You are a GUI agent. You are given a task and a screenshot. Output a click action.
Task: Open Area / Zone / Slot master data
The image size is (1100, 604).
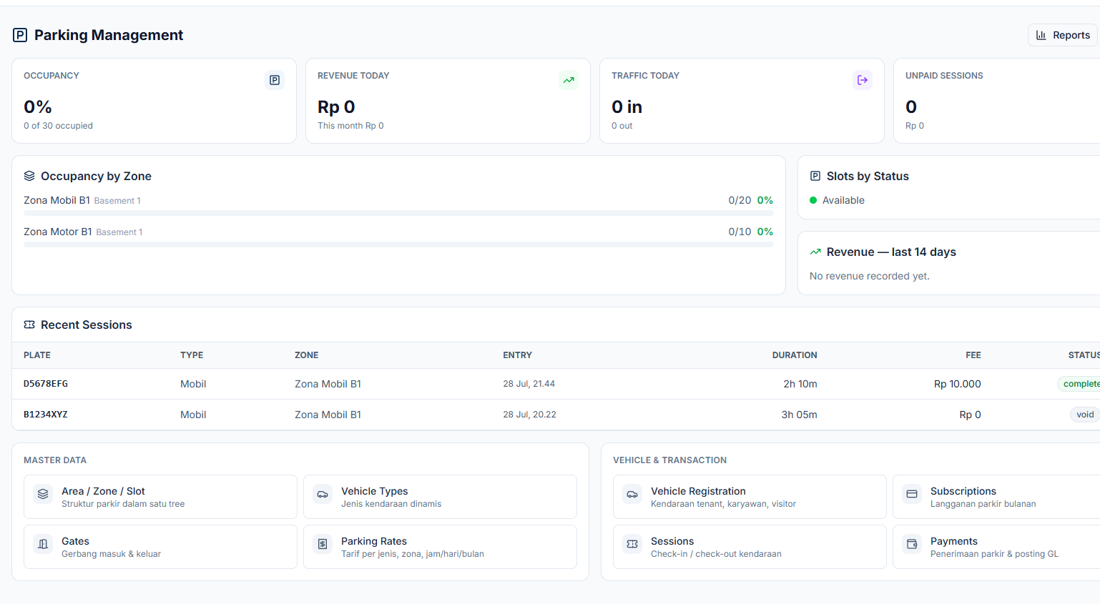pyautogui.click(x=160, y=497)
